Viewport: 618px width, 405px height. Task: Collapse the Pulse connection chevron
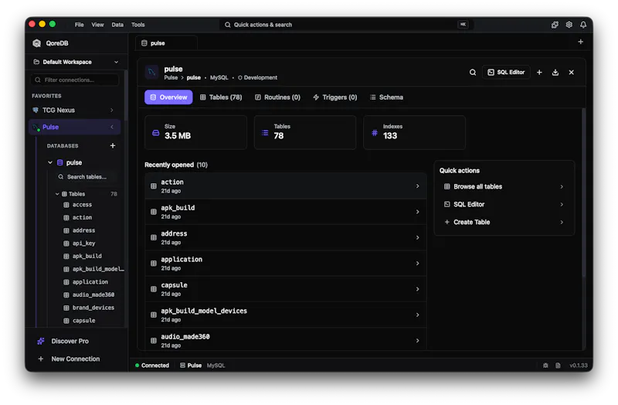[x=112, y=127]
